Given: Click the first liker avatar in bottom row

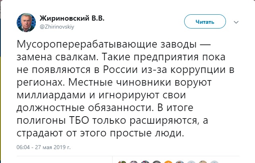Looking at the screenshot, I should (121, 162).
